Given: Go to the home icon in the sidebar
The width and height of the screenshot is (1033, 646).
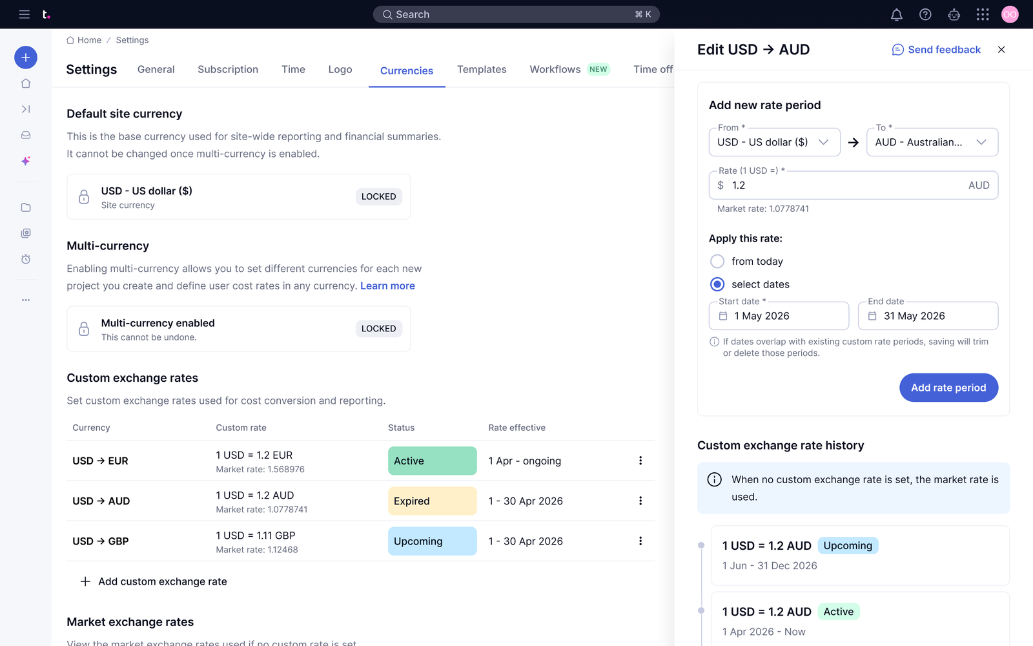Looking at the screenshot, I should pyautogui.click(x=26, y=83).
